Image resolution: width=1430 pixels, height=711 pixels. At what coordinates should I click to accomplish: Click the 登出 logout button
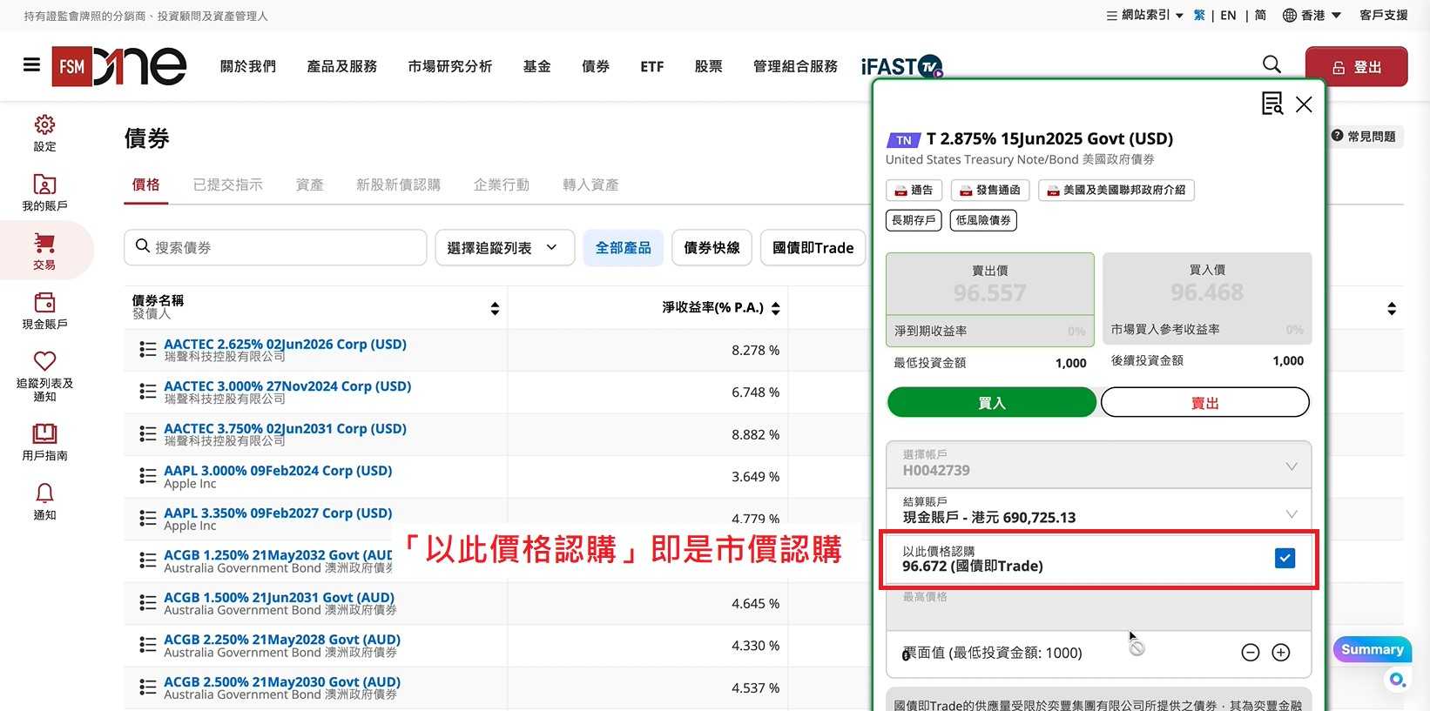(1356, 66)
